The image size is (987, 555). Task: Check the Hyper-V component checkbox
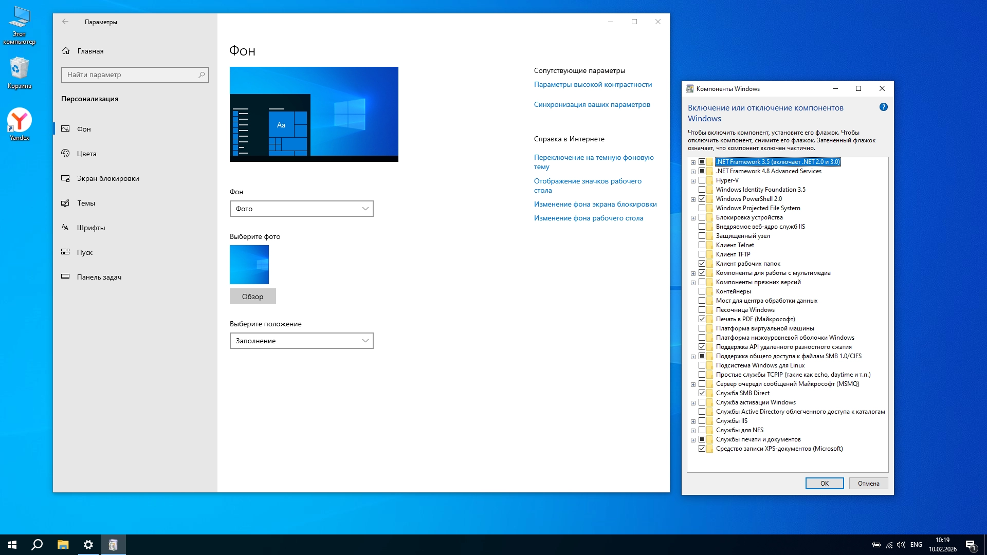(x=702, y=180)
